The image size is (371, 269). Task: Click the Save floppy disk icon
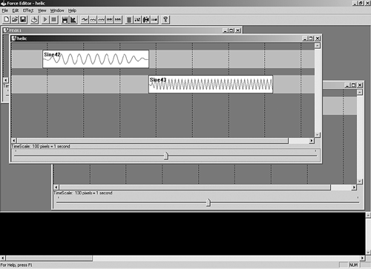click(x=23, y=19)
